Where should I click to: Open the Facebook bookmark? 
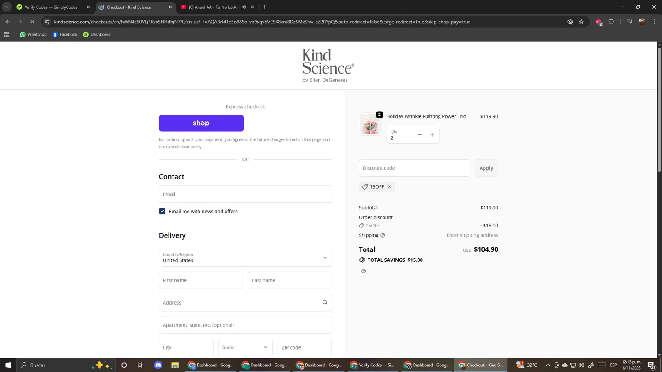click(65, 34)
